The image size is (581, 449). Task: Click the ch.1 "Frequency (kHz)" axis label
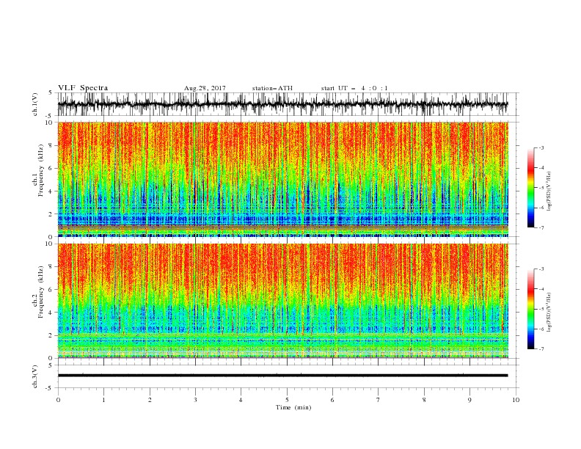coord(41,171)
